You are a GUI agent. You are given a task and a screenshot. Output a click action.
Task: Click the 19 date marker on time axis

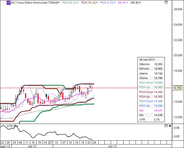tap(39, 142)
